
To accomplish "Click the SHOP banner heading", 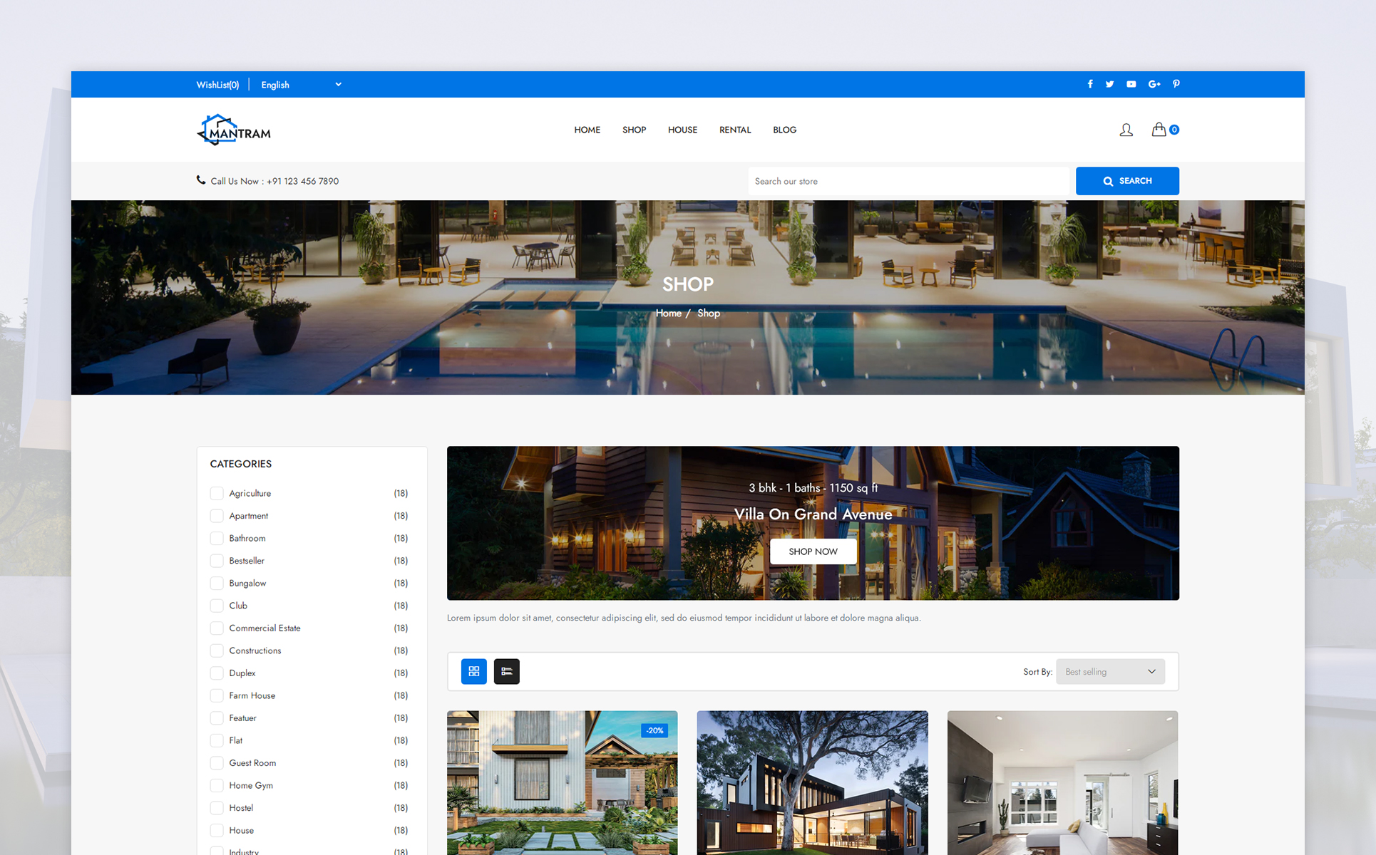I will coord(687,284).
